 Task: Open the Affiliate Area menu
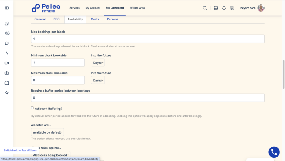click(137, 8)
